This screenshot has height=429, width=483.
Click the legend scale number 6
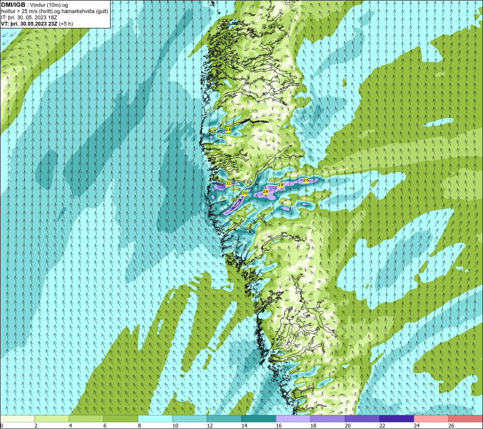pos(105,426)
